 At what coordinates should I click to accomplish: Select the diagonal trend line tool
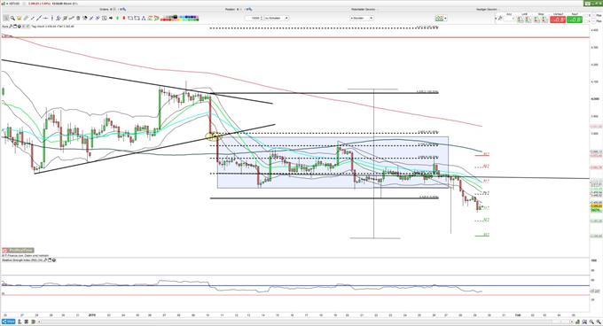coord(39,18)
